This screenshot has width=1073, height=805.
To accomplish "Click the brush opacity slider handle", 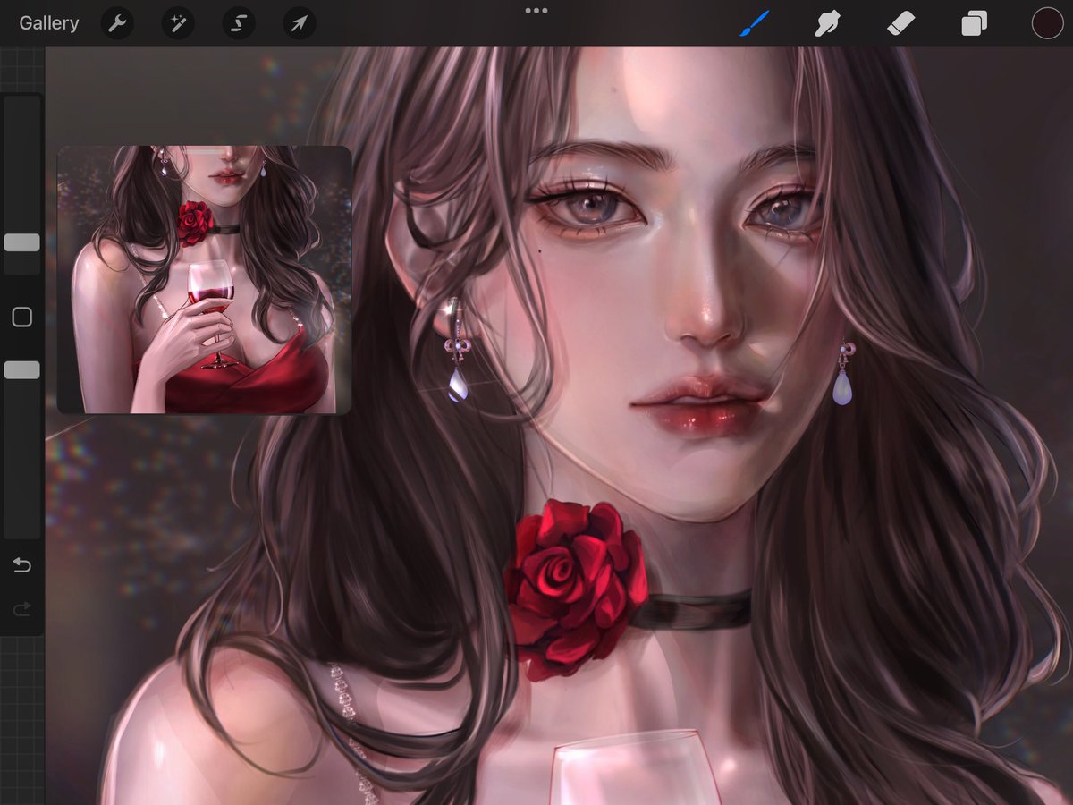I will 22,370.
